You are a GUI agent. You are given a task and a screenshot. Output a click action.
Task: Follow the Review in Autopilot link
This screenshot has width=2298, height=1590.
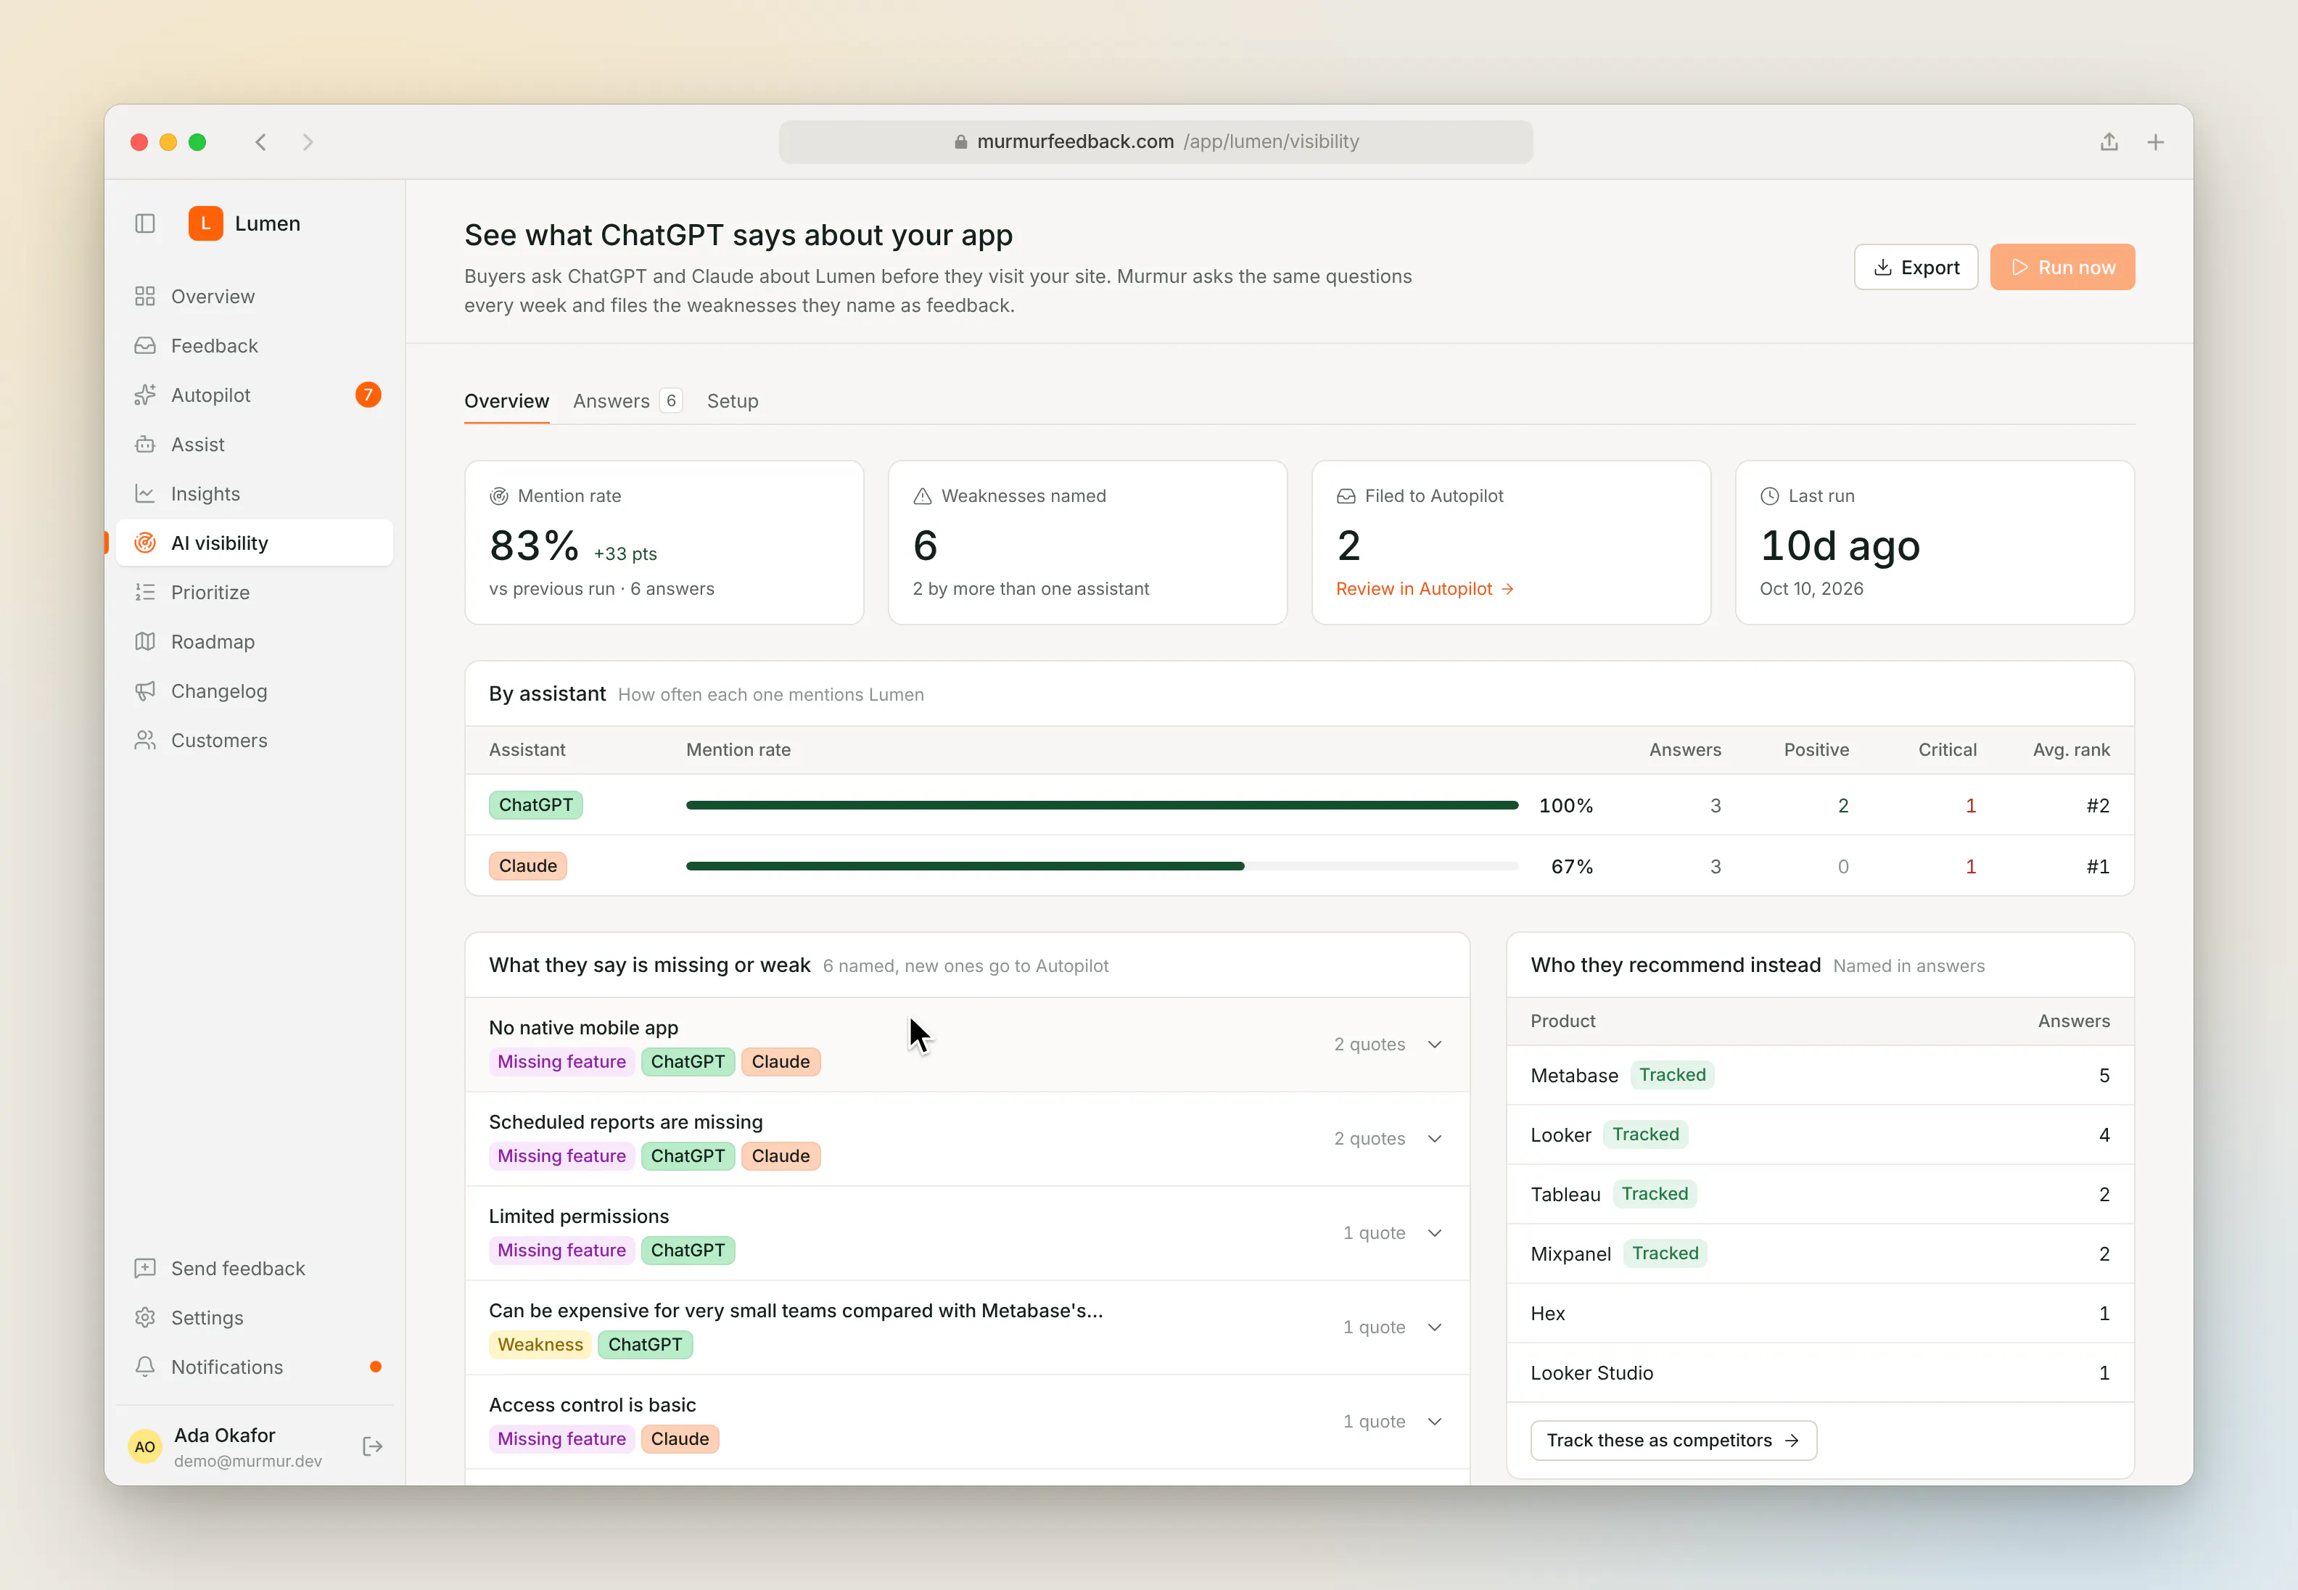pyautogui.click(x=1425, y=589)
